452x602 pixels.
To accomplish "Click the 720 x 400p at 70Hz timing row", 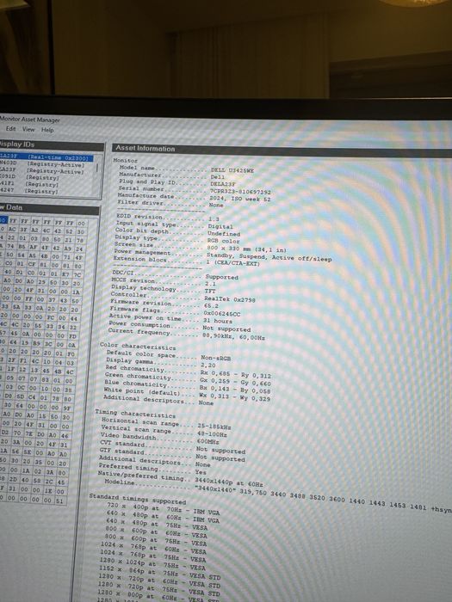I will pyautogui.click(x=164, y=510).
